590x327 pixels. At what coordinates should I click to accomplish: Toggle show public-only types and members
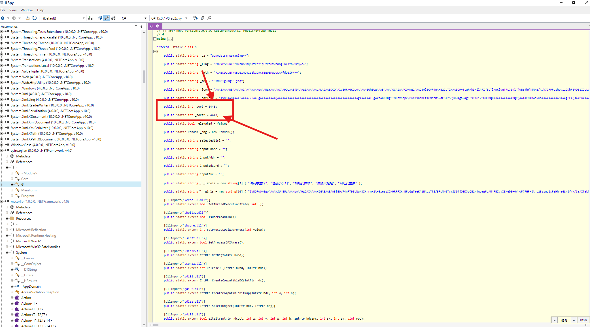pyautogui.click(x=99, y=18)
